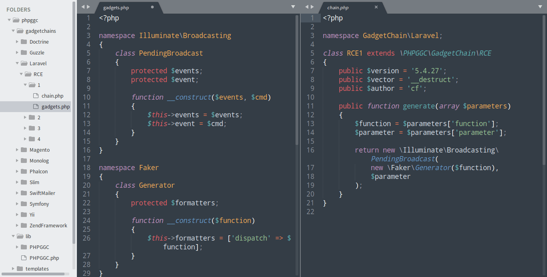Viewport: 547px width, 277px height.
Task: Click the PHPGGC.php file icon
Action: pyautogui.click(x=23, y=258)
